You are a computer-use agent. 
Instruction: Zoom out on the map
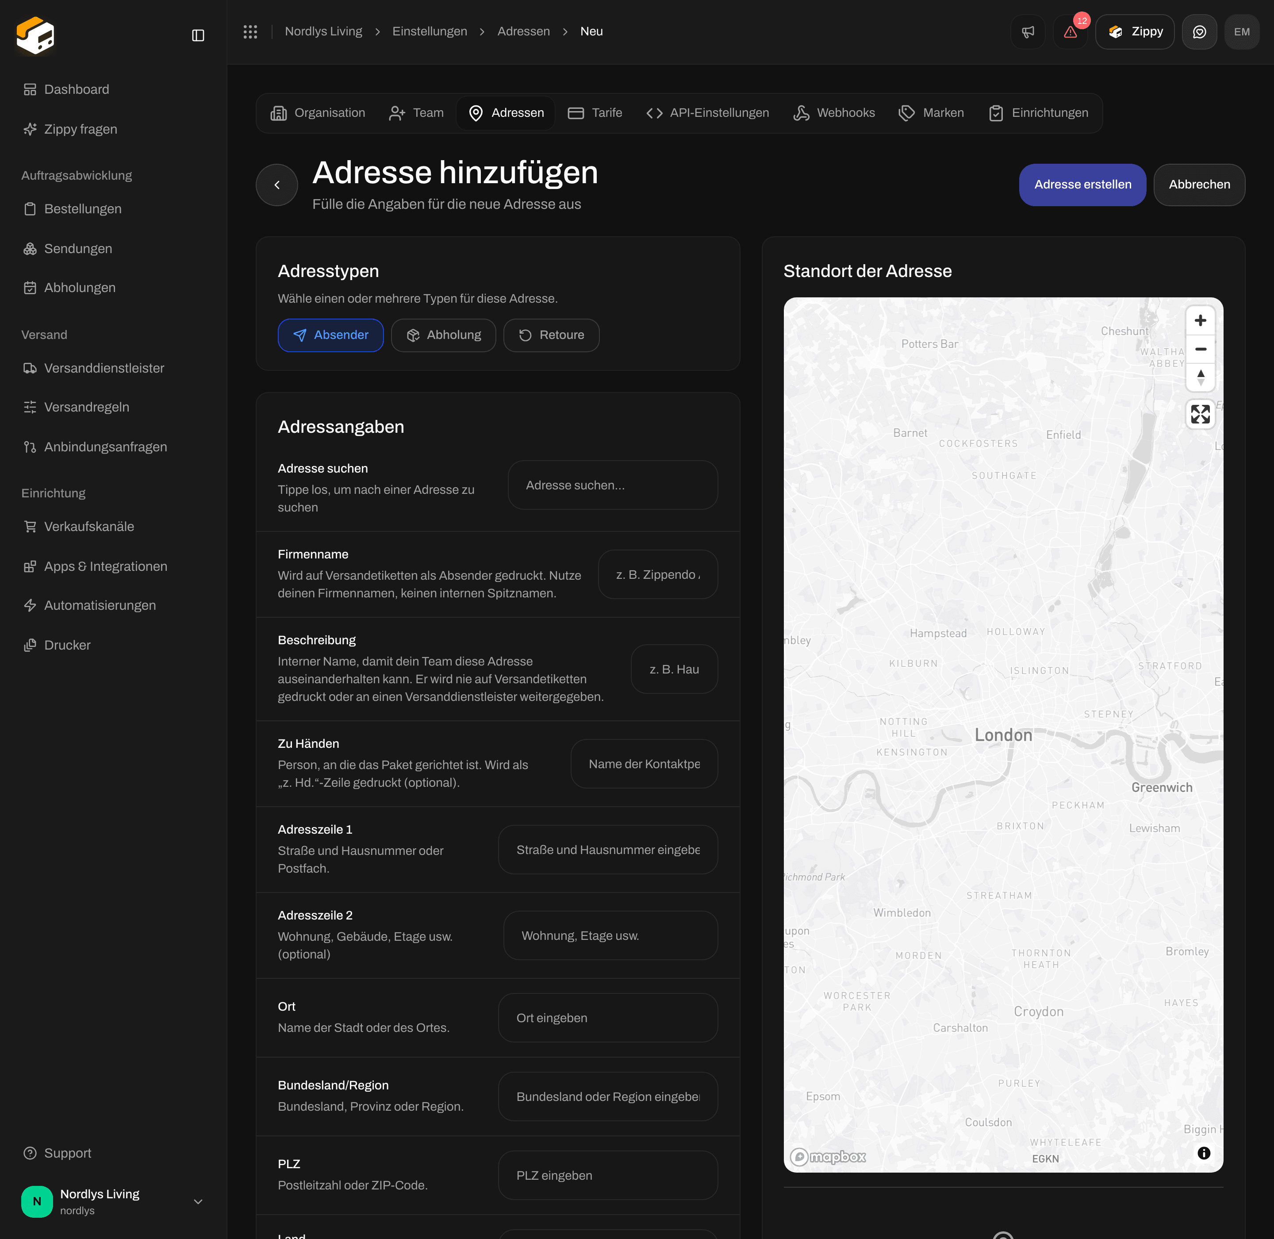pos(1201,349)
